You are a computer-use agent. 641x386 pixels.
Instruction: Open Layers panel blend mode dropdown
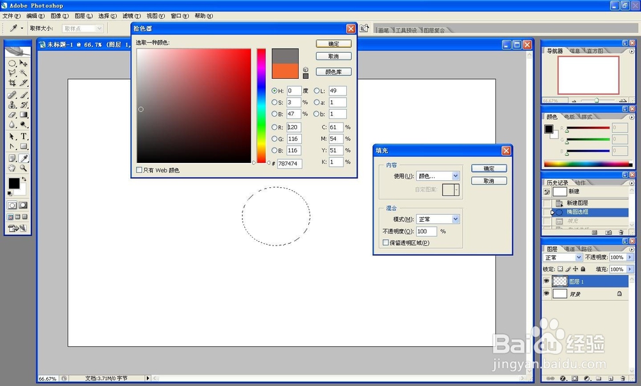[x=563, y=257]
